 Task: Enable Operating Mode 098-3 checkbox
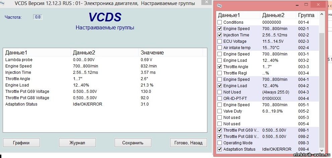coord(220,143)
